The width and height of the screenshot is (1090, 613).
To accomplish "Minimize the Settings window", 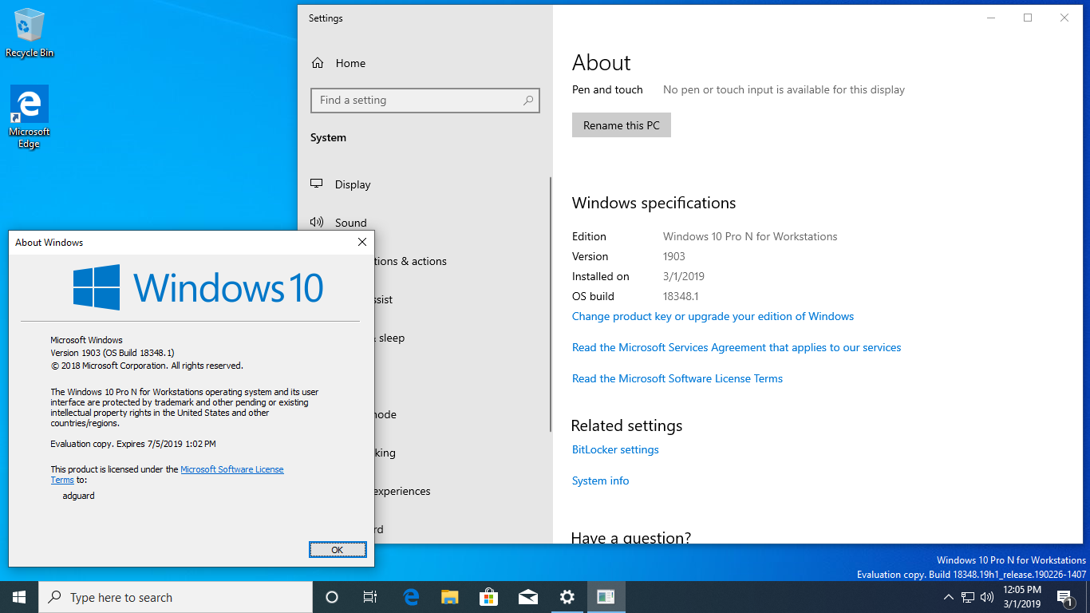I will coord(991,18).
